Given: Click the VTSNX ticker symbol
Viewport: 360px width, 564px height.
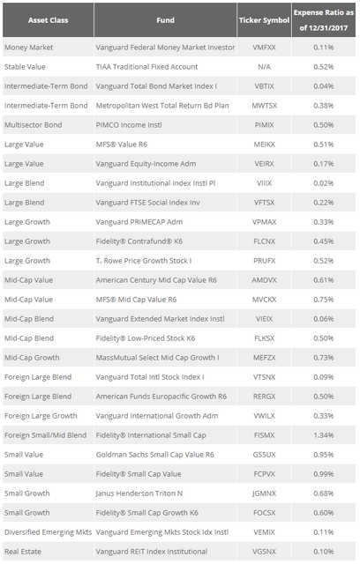Looking at the screenshot, I should click(x=264, y=377).
